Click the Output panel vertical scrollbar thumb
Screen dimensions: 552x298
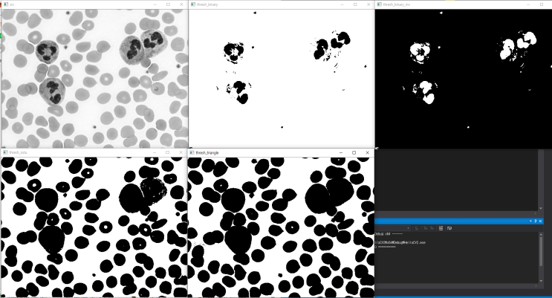[541, 251]
